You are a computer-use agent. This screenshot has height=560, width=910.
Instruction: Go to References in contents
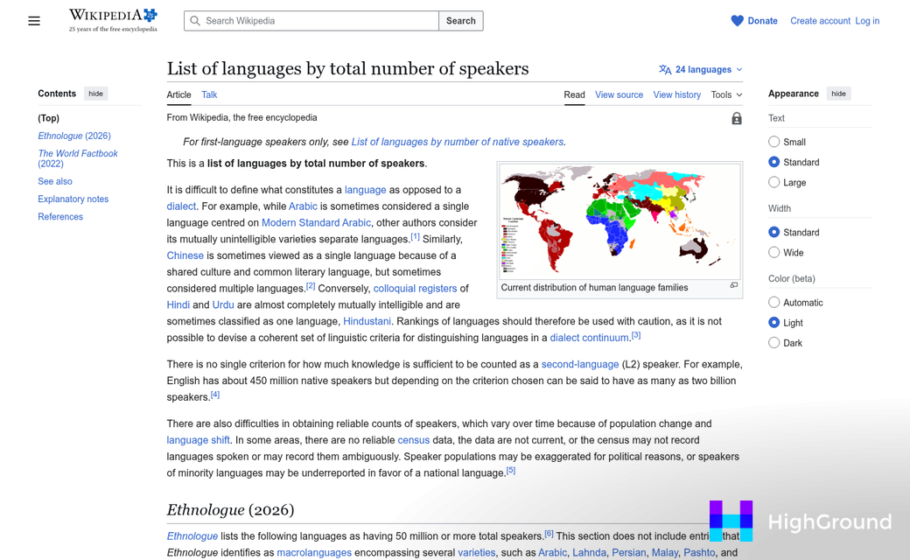point(60,216)
